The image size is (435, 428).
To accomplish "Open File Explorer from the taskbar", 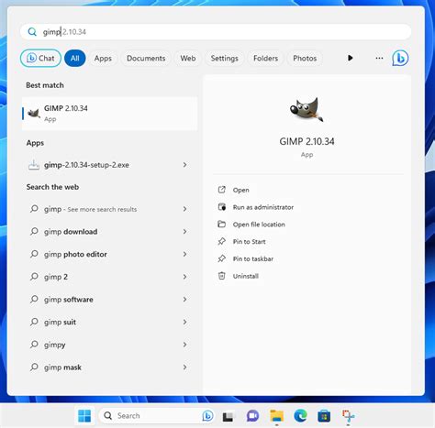I will 276,416.
